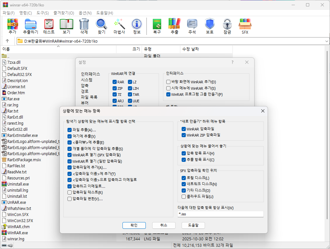Screen dimensions: 330x249
Task: Click the SFX toolbar icon
Action: (245, 26)
